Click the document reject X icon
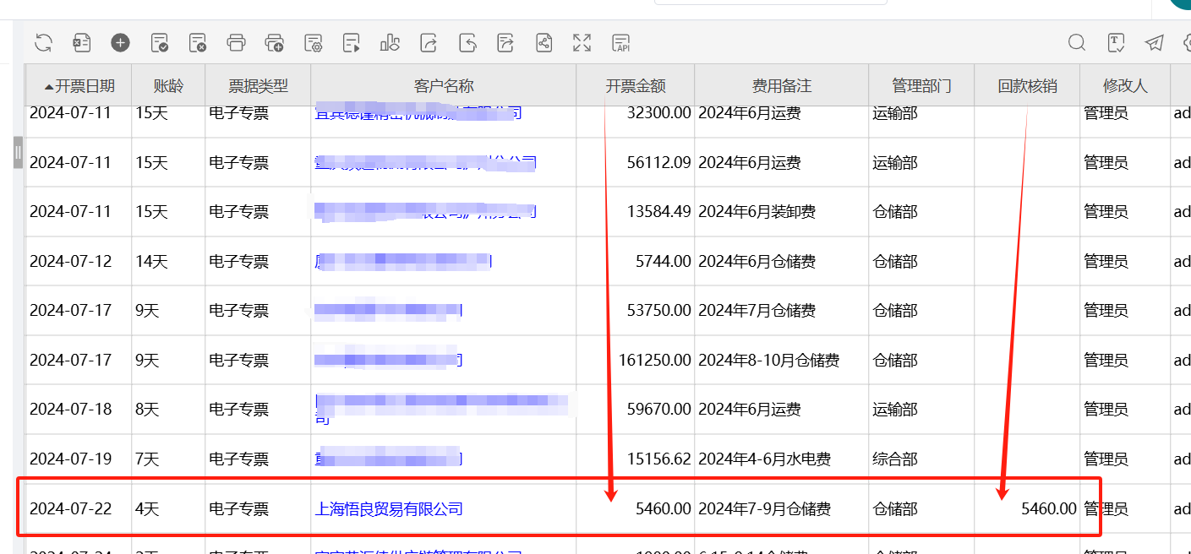The height and width of the screenshot is (554, 1191). point(198,42)
